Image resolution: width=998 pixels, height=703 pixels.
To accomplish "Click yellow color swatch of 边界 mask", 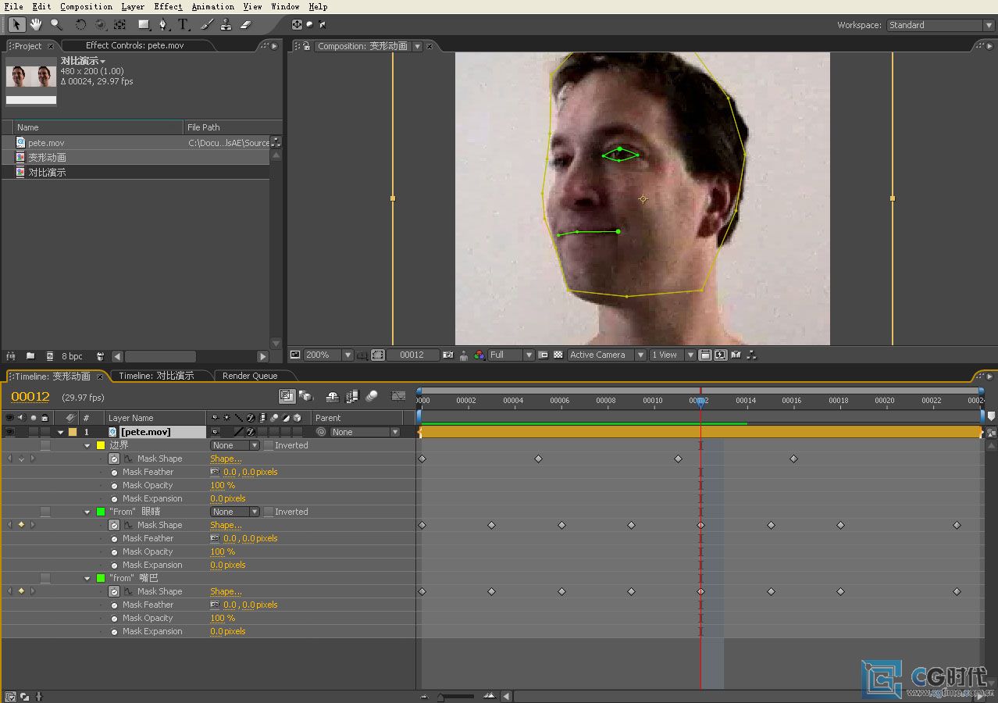I will (100, 445).
